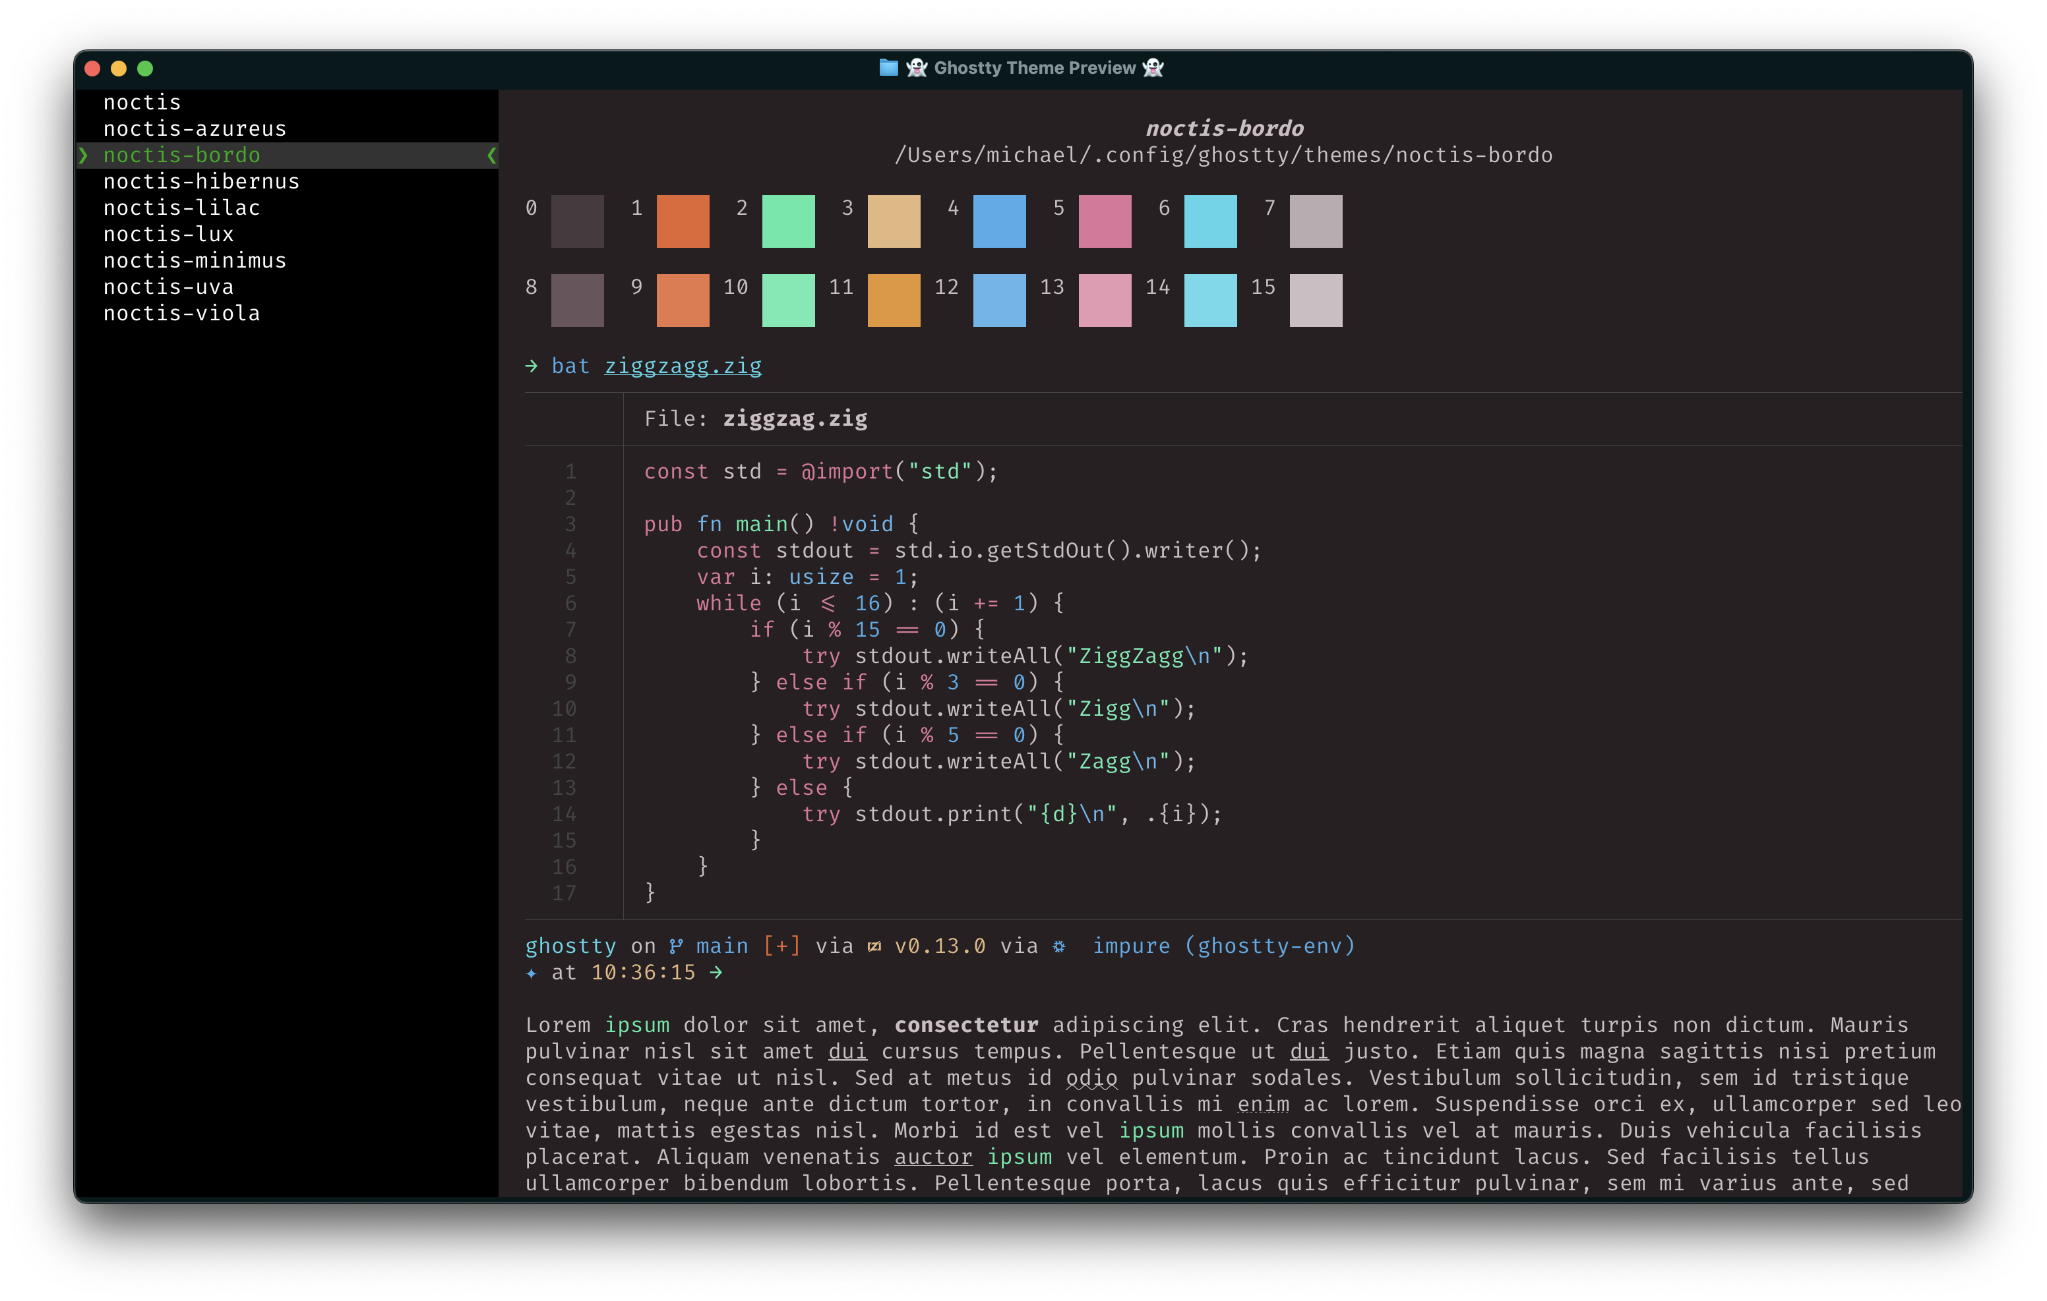Click 'pub fn main() !void {' line
Screen dimensions: 2047x1301
(x=781, y=523)
